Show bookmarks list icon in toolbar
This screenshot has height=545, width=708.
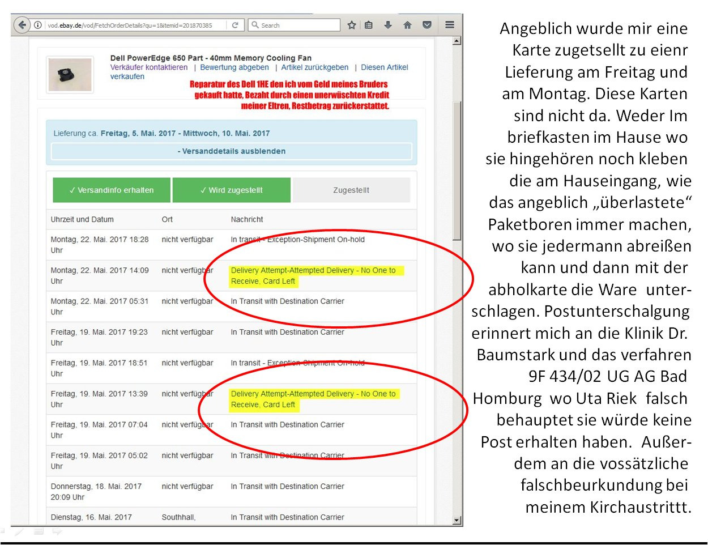[x=369, y=25]
